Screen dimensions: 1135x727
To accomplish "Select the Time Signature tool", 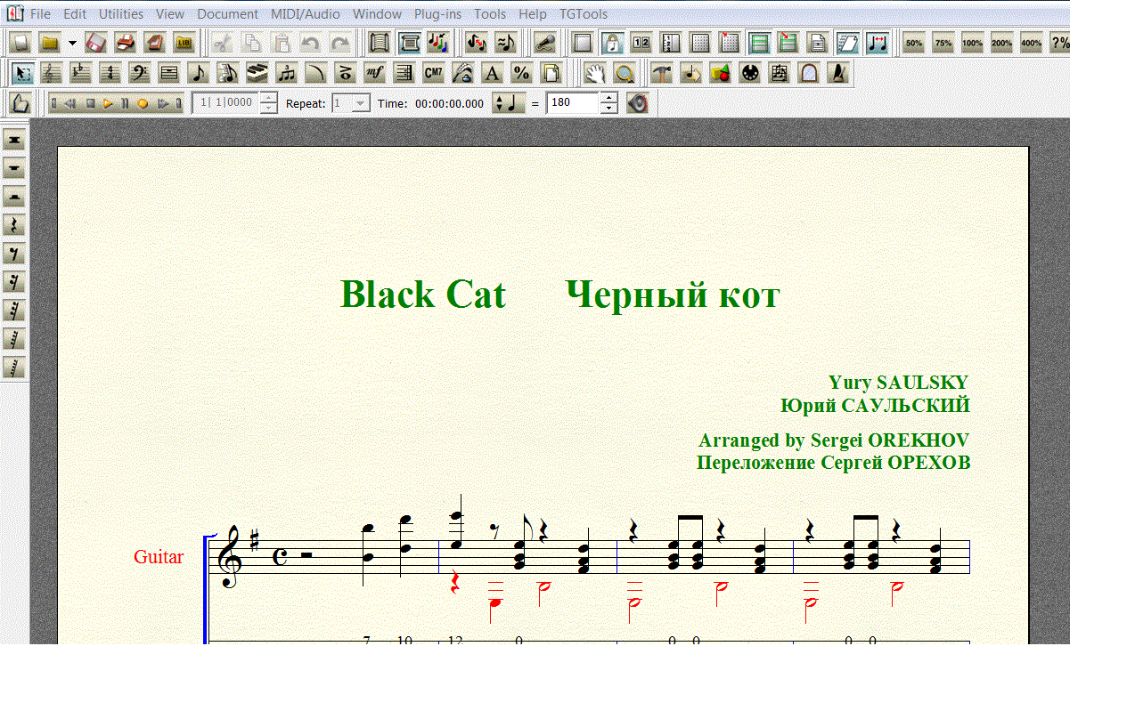I will (x=110, y=73).
